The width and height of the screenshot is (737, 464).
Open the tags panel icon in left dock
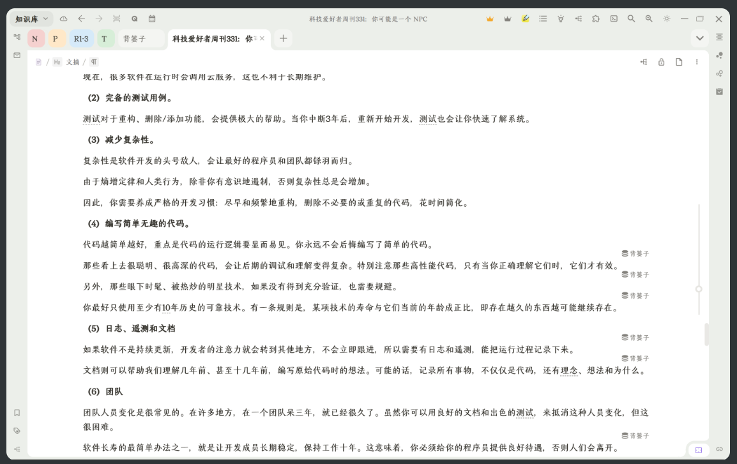17,431
